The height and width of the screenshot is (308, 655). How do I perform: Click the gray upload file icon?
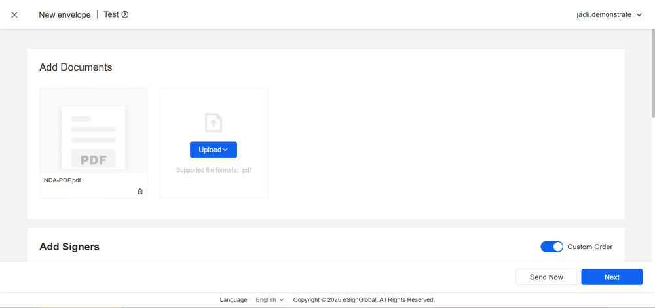(x=214, y=122)
